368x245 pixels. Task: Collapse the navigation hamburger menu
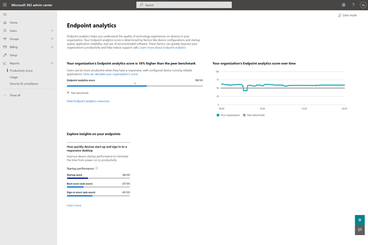coord(5,15)
